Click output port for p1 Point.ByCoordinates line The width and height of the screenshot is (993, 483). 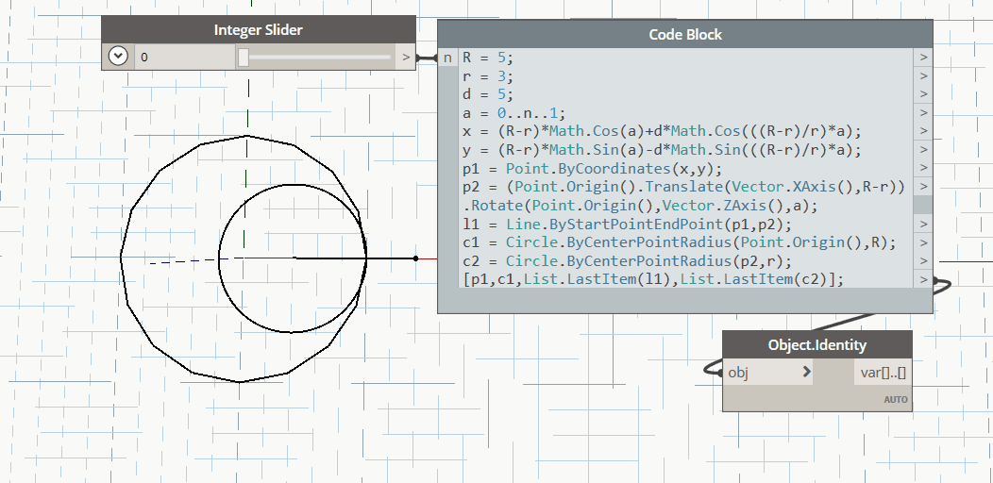point(923,169)
